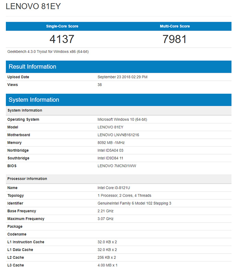Click the Processor Information subheading

119,179
